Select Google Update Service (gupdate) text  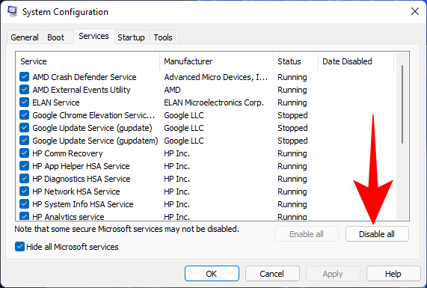(92, 128)
